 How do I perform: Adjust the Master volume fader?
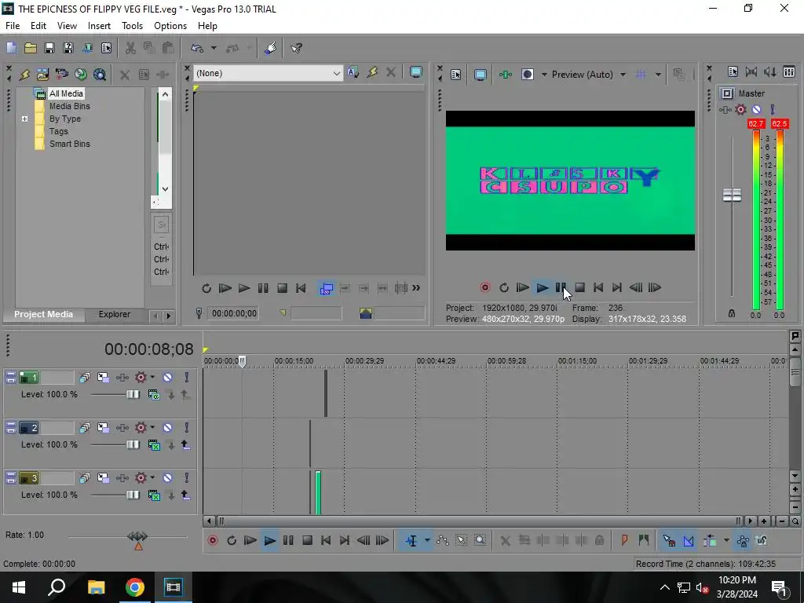coord(733,196)
